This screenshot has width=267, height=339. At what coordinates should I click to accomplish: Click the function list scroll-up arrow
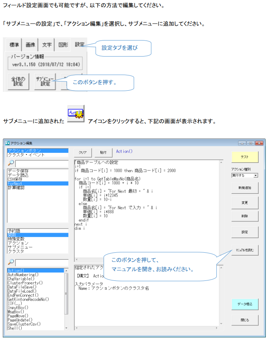pyautogui.click(x=66, y=270)
